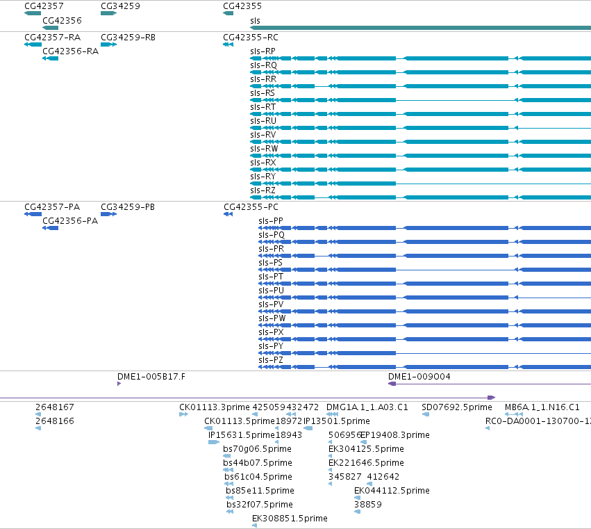Select the CG42357-RA transcript label

pos(52,38)
